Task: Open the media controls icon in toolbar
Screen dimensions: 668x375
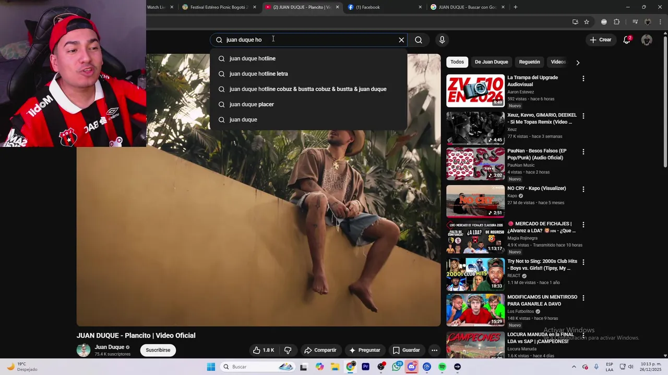Action: coord(635,22)
